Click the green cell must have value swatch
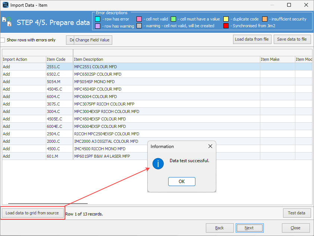This screenshot has height=236, width=314. pyautogui.click(x=173, y=19)
